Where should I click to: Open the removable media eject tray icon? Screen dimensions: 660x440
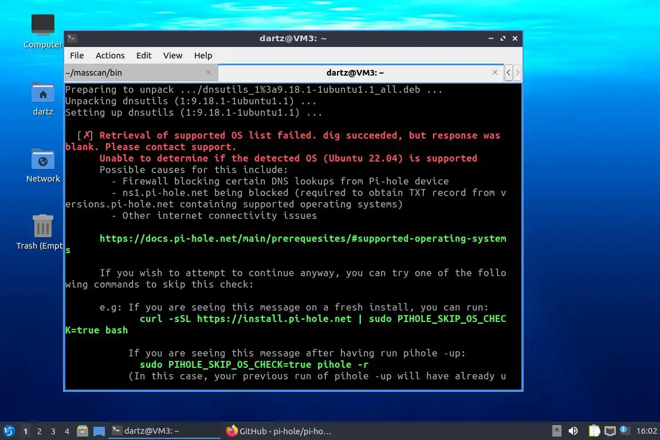point(556,431)
